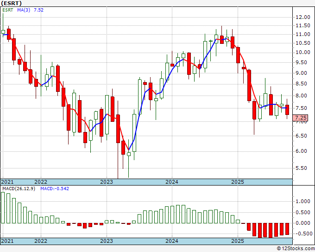Click the 10.00 price axis label
This screenshot has height=252, width=315.
coord(303,53)
